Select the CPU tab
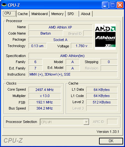The height and width of the screenshot is (147, 125). click(9, 13)
